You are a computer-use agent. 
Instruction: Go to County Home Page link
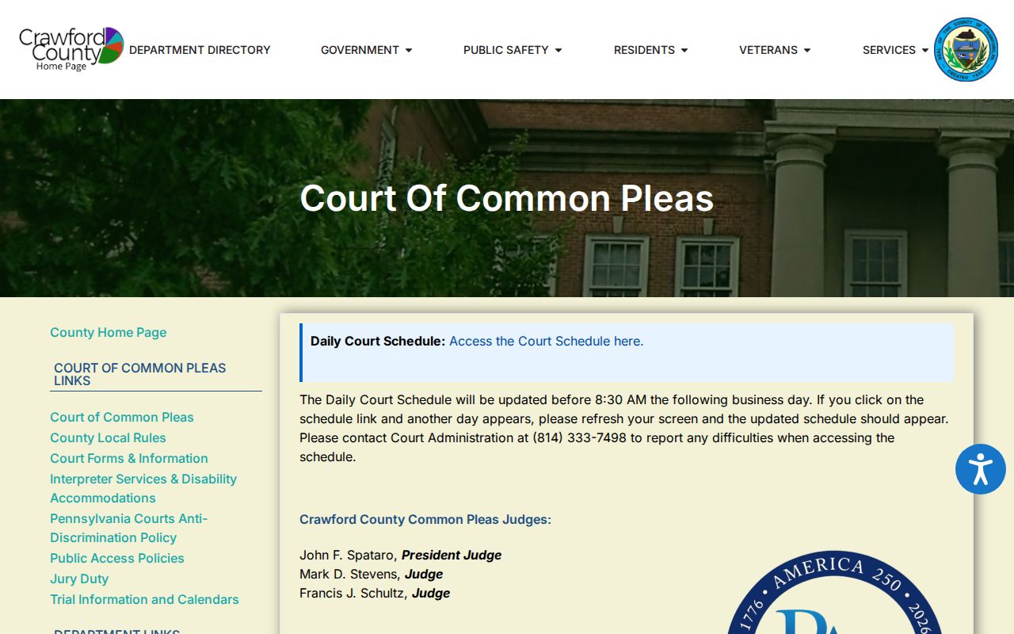point(109,332)
